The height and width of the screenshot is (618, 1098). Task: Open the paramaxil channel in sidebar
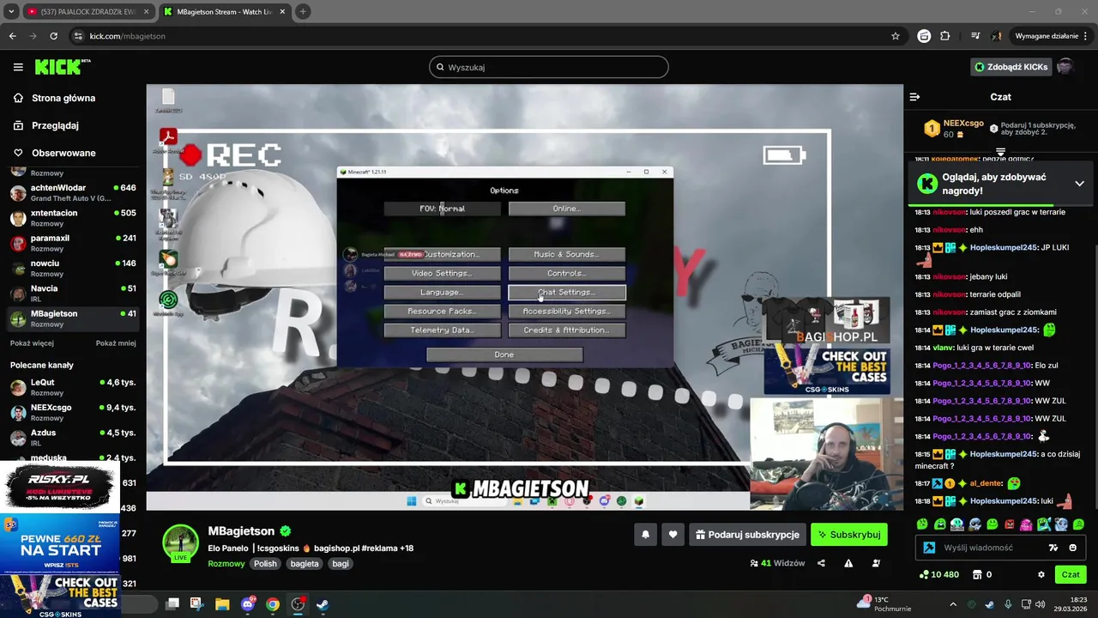[x=72, y=243]
